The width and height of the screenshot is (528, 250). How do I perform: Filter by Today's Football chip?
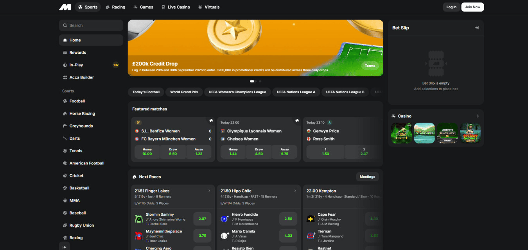(x=146, y=92)
